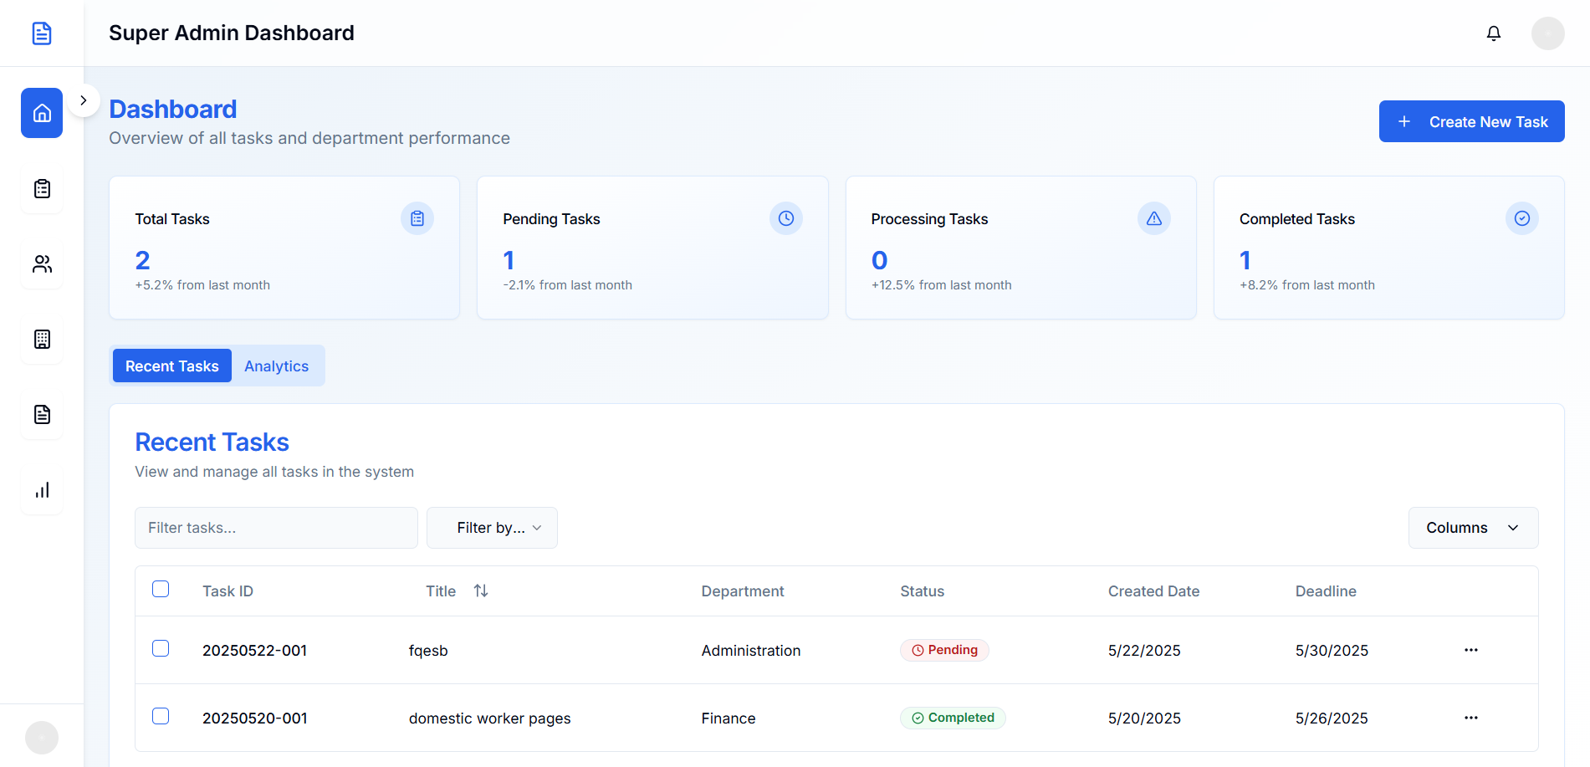Open actions menu for task 20250522-001
Image resolution: width=1590 pixels, height=767 pixels.
coord(1471,650)
